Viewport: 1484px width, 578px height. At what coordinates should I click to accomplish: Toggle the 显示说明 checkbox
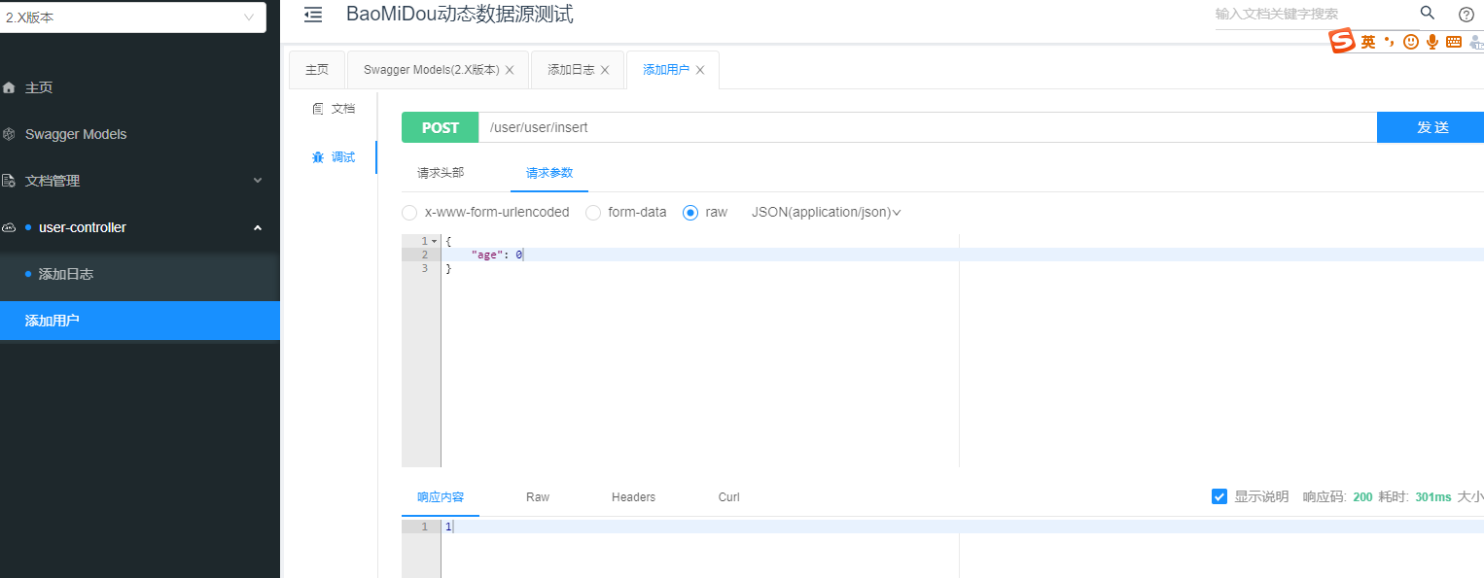coord(1219,496)
